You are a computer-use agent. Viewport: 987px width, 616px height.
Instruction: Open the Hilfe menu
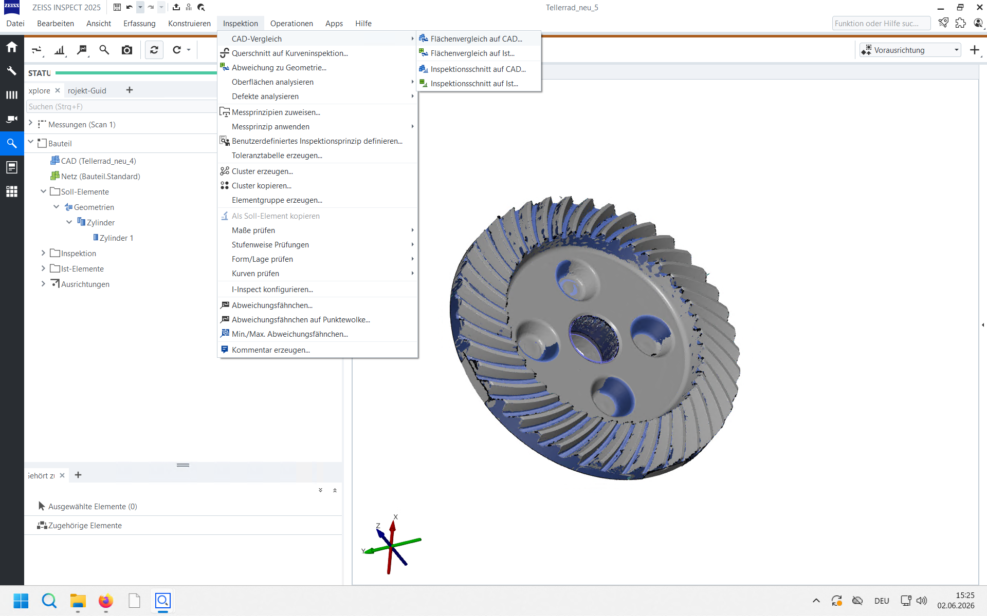pos(363,24)
